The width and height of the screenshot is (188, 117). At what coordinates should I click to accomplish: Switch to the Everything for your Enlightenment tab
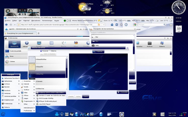(x=20, y=33)
